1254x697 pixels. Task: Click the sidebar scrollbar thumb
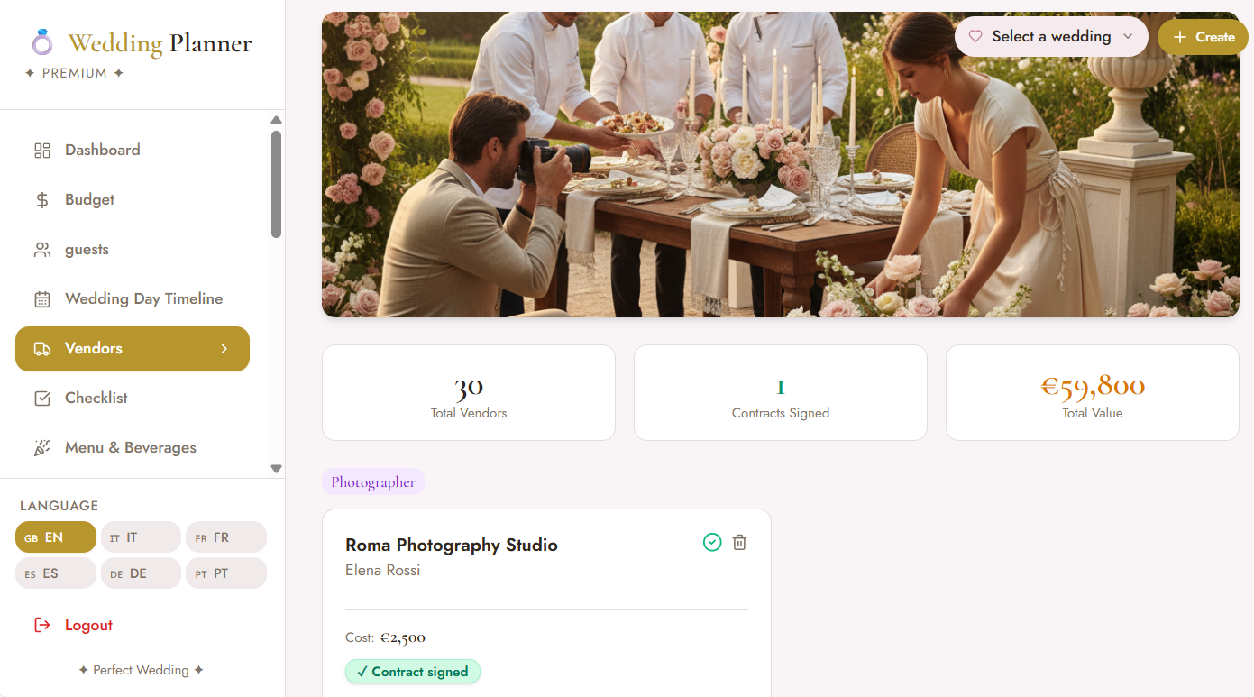[276, 185]
